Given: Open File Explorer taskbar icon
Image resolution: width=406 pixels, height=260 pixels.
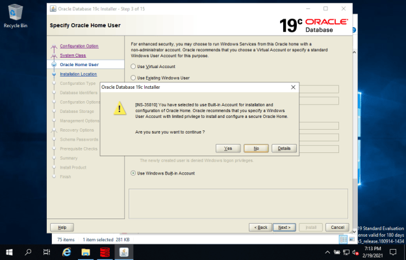Looking at the screenshot, I should click(x=86, y=252).
